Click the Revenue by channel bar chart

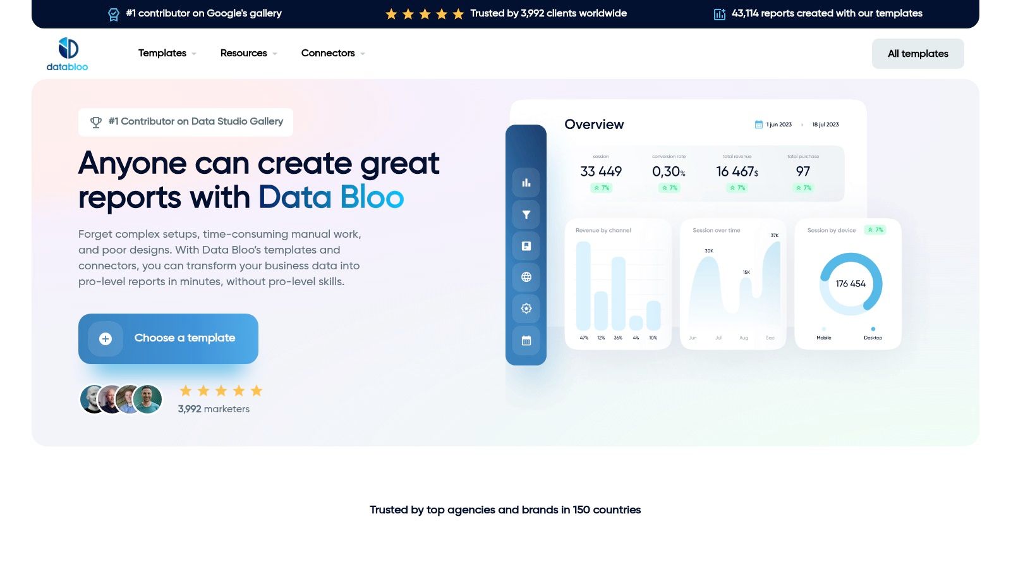click(x=618, y=284)
